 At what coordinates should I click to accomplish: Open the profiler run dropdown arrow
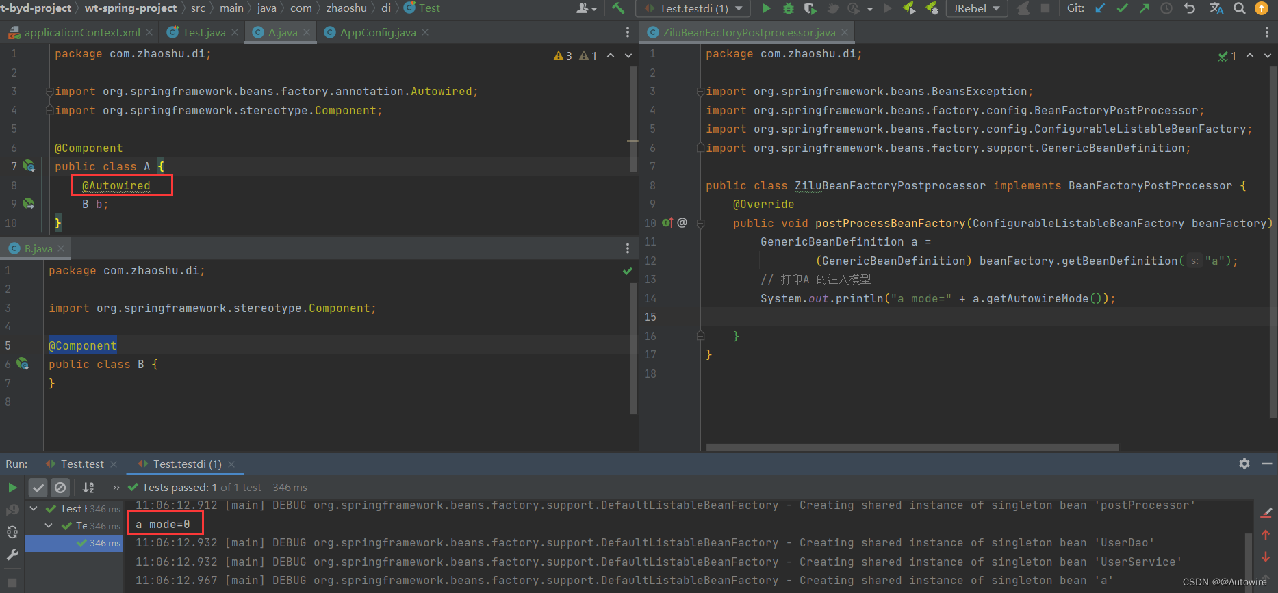click(870, 9)
